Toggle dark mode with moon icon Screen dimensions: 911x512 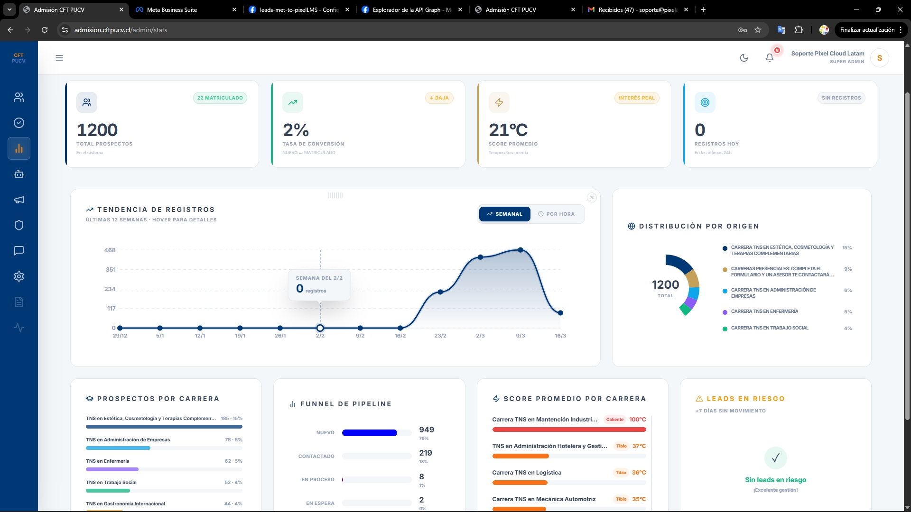click(x=744, y=58)
